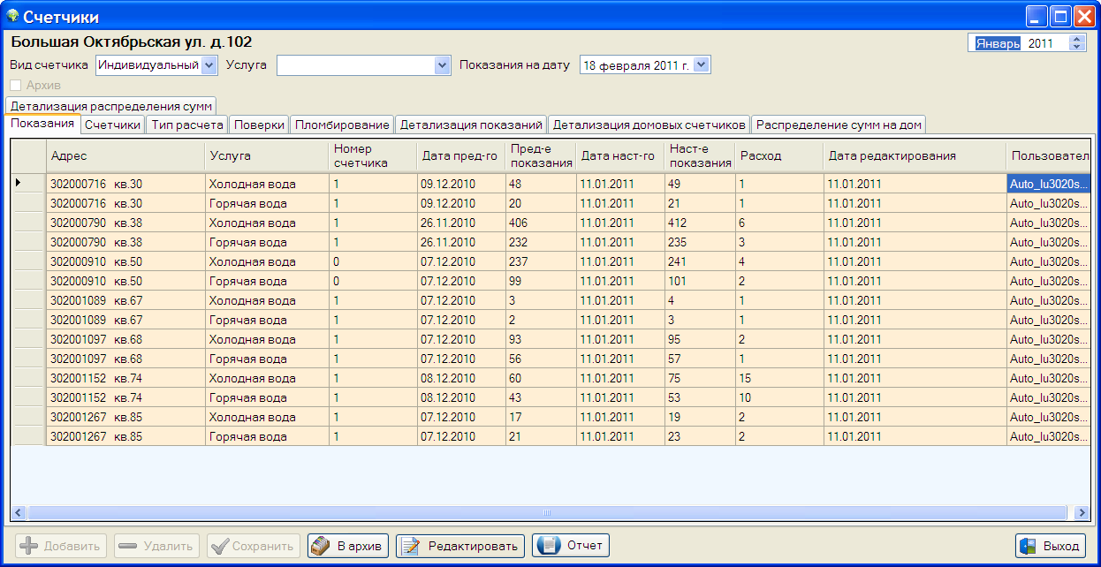Click the door icon on Выход button

pos(1027,546)
